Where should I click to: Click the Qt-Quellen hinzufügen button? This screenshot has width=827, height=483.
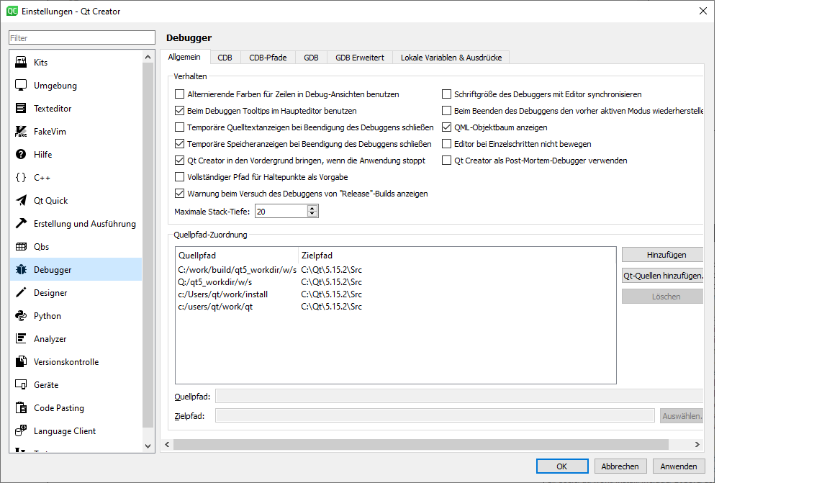click(662, 276)
